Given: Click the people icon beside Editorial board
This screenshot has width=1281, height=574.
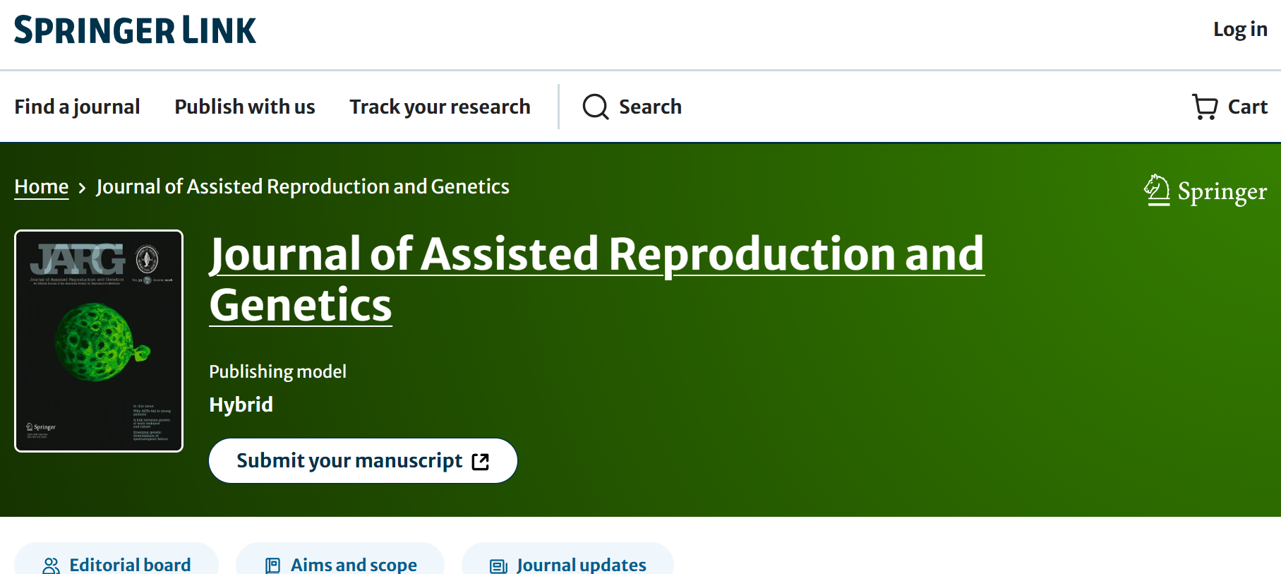Looking at the screenshot, I should click(52, 566).
